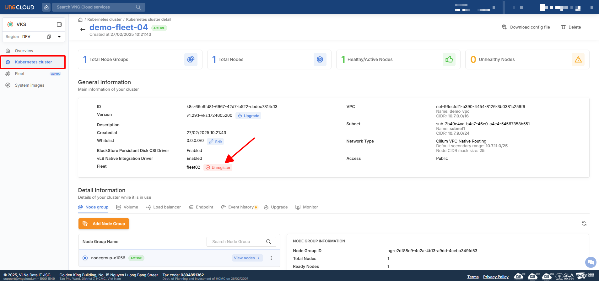Focus the Search VNG Cloud services field
599x281 pixels.
tap(94, 7)
